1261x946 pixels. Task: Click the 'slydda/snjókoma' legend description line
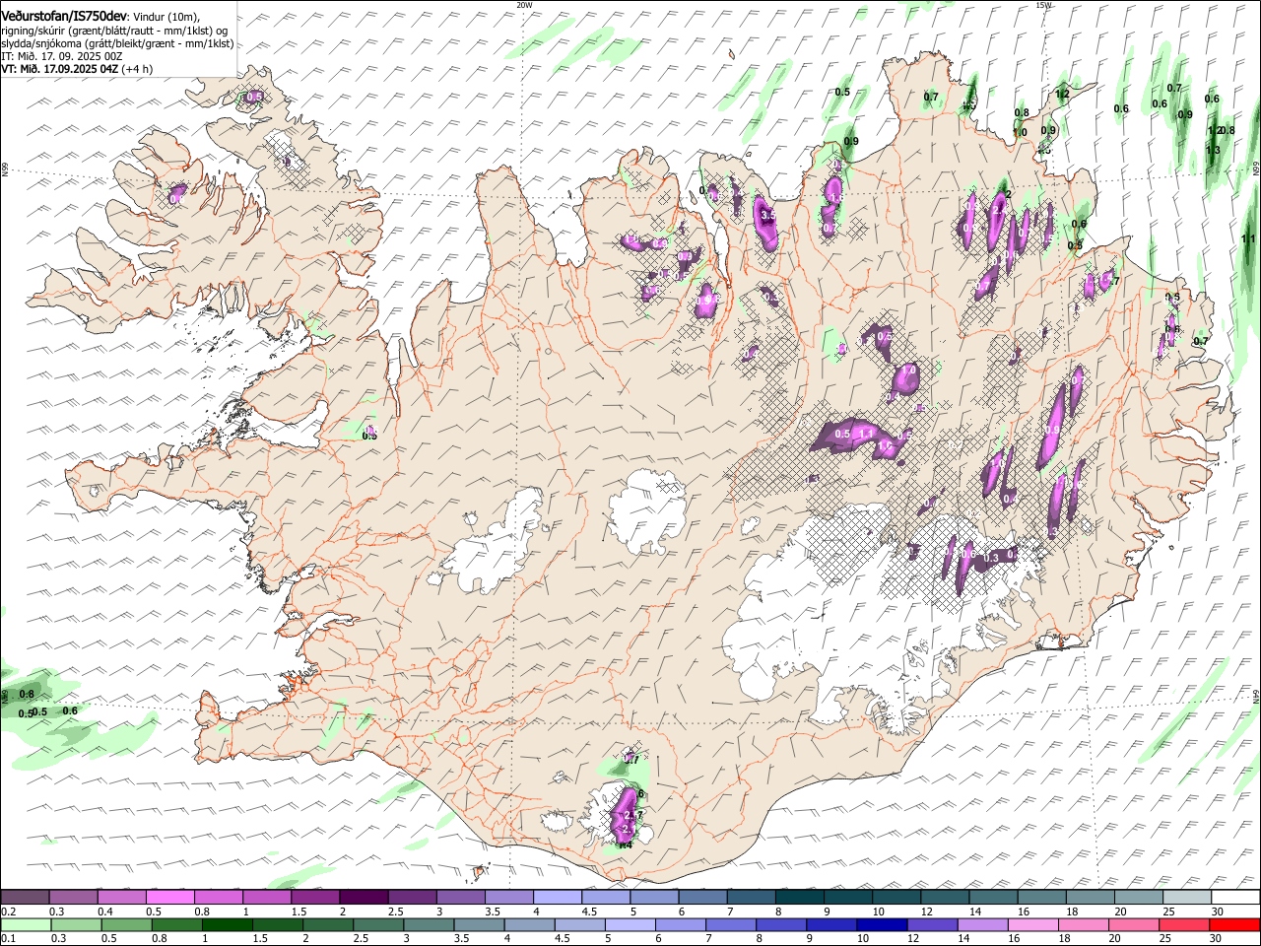pyautogui.click(x=117, y=43)
